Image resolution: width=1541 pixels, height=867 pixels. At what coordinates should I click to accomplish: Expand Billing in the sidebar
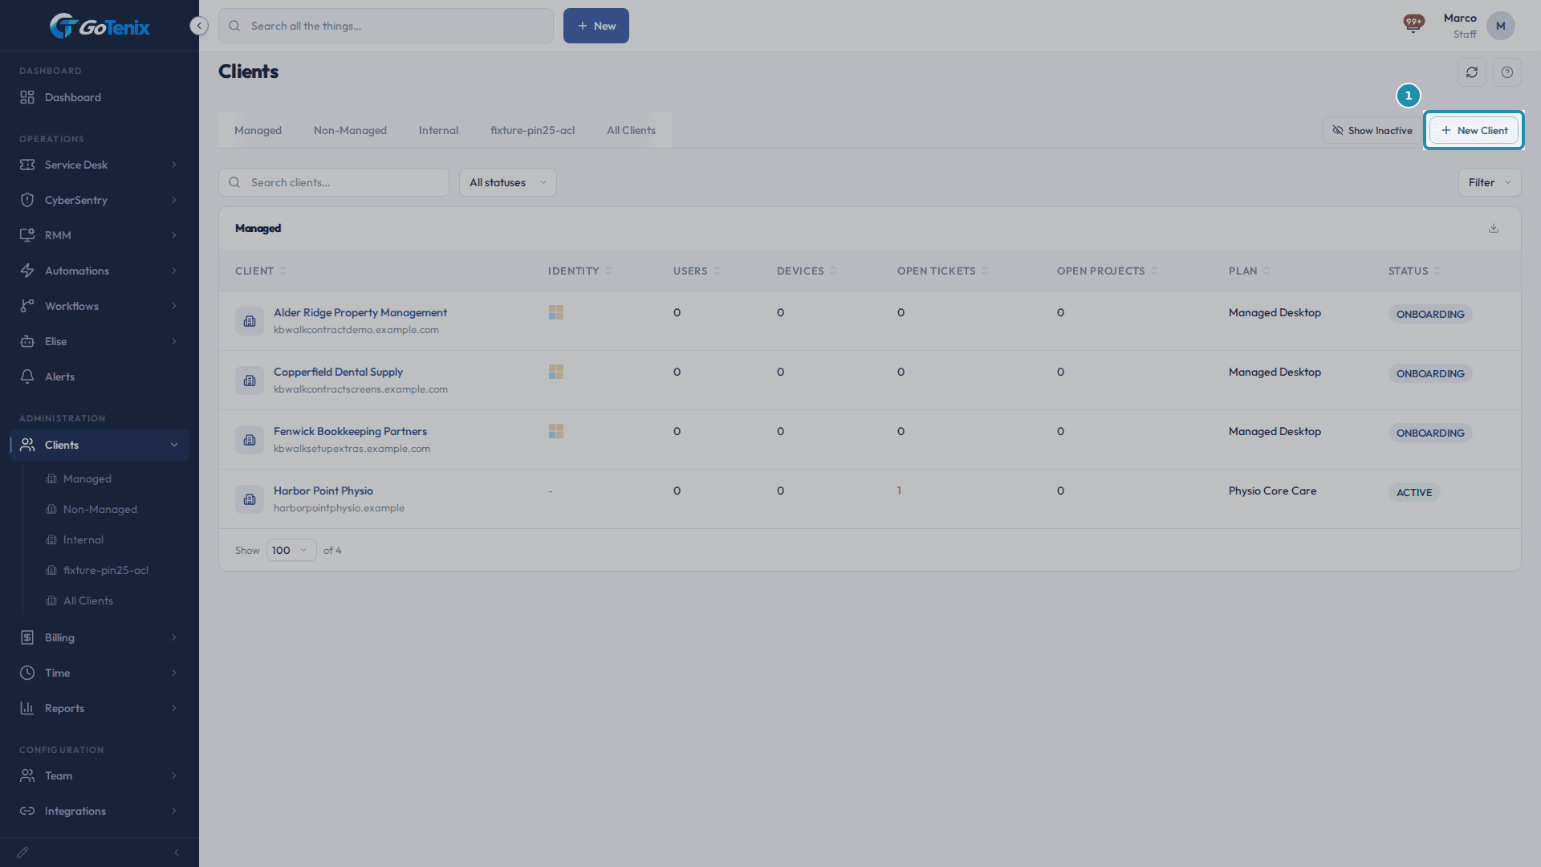pyautogui.click(x=100, y=637)
